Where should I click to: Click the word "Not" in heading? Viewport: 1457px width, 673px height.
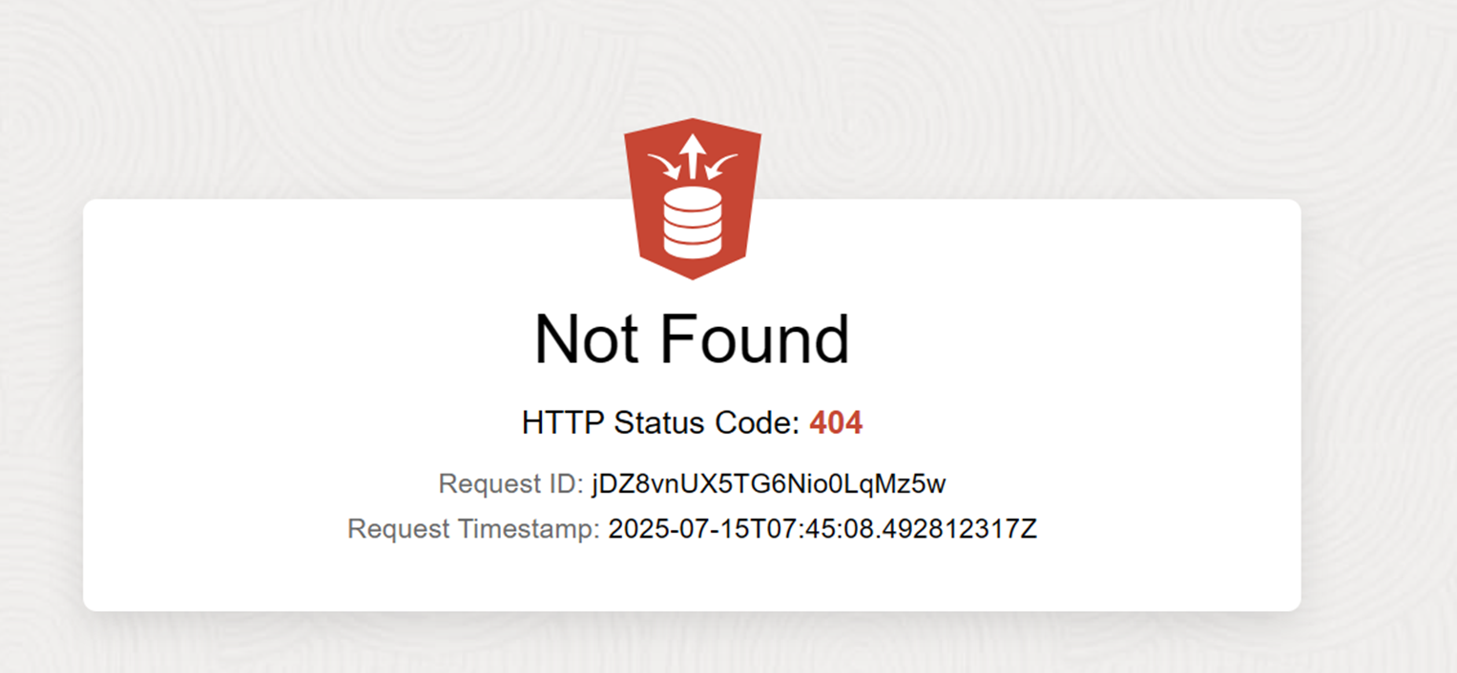pos(584,339)
